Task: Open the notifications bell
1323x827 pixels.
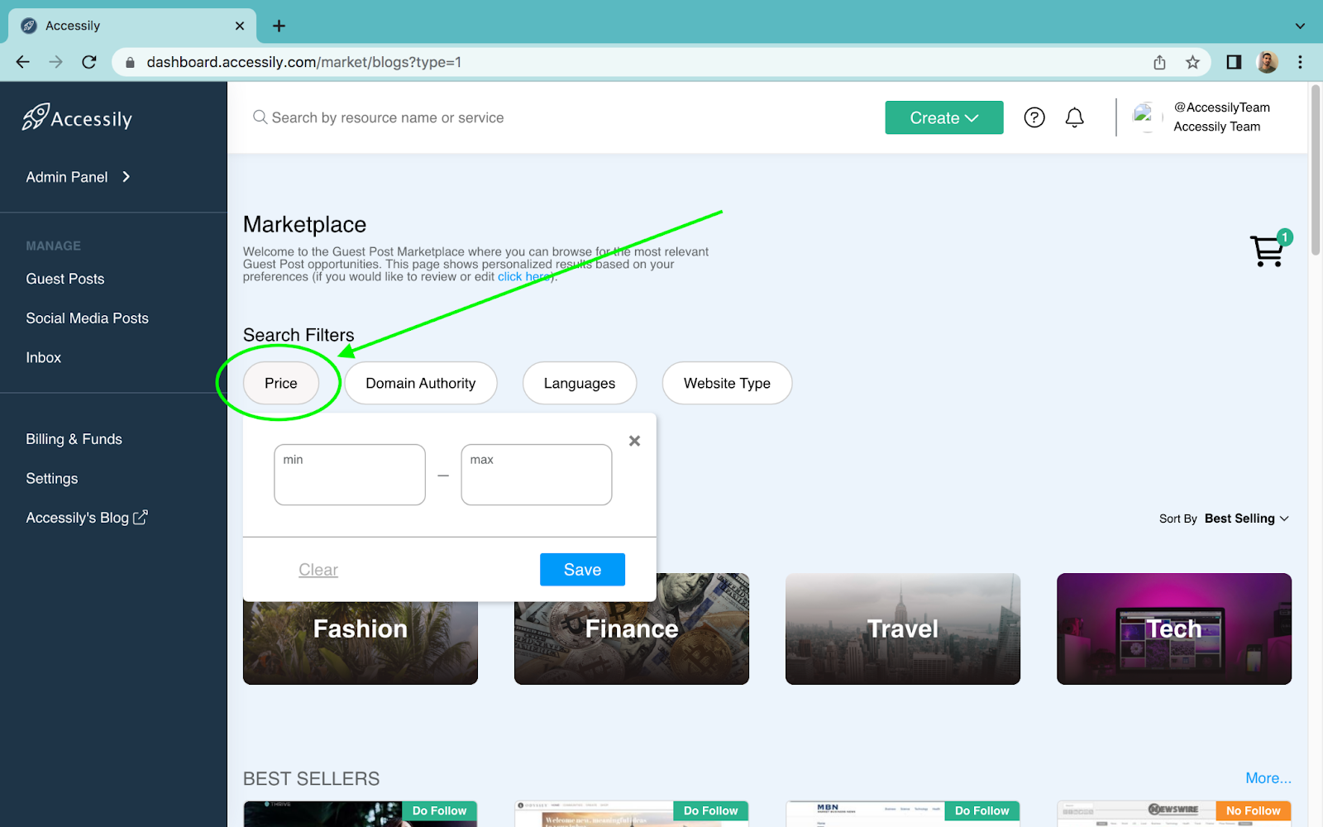Action: click(x=1074, y=117)
